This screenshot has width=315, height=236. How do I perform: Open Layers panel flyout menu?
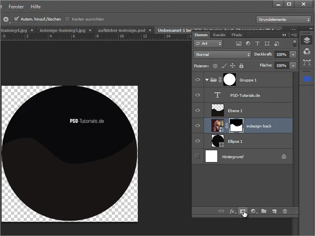(x=294, y=35)
